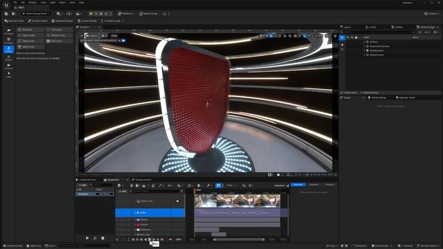The image size is (443, 249).
Task: Choose the Null Actor tool
Action: point(30,30)
